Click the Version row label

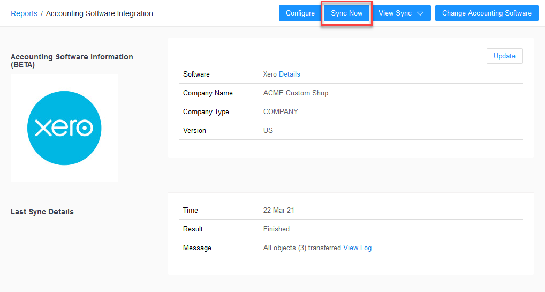pos(195,131)
